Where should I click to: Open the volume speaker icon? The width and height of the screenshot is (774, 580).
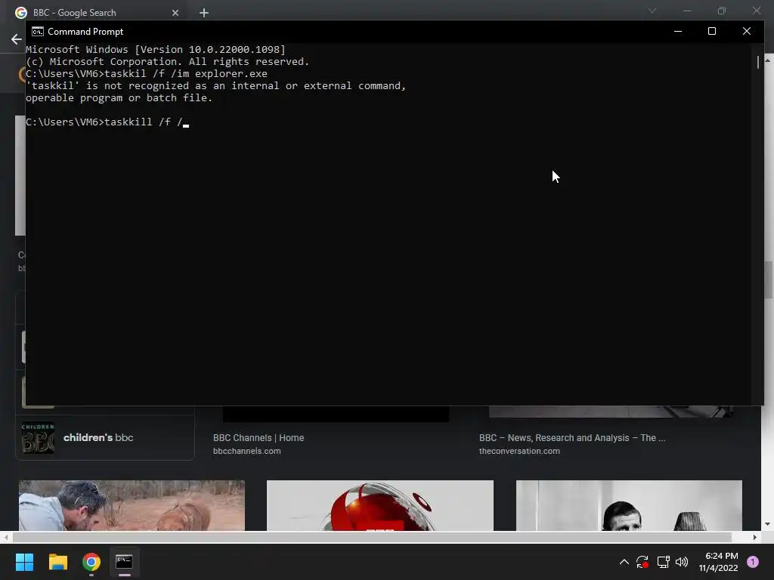[682, 562]
